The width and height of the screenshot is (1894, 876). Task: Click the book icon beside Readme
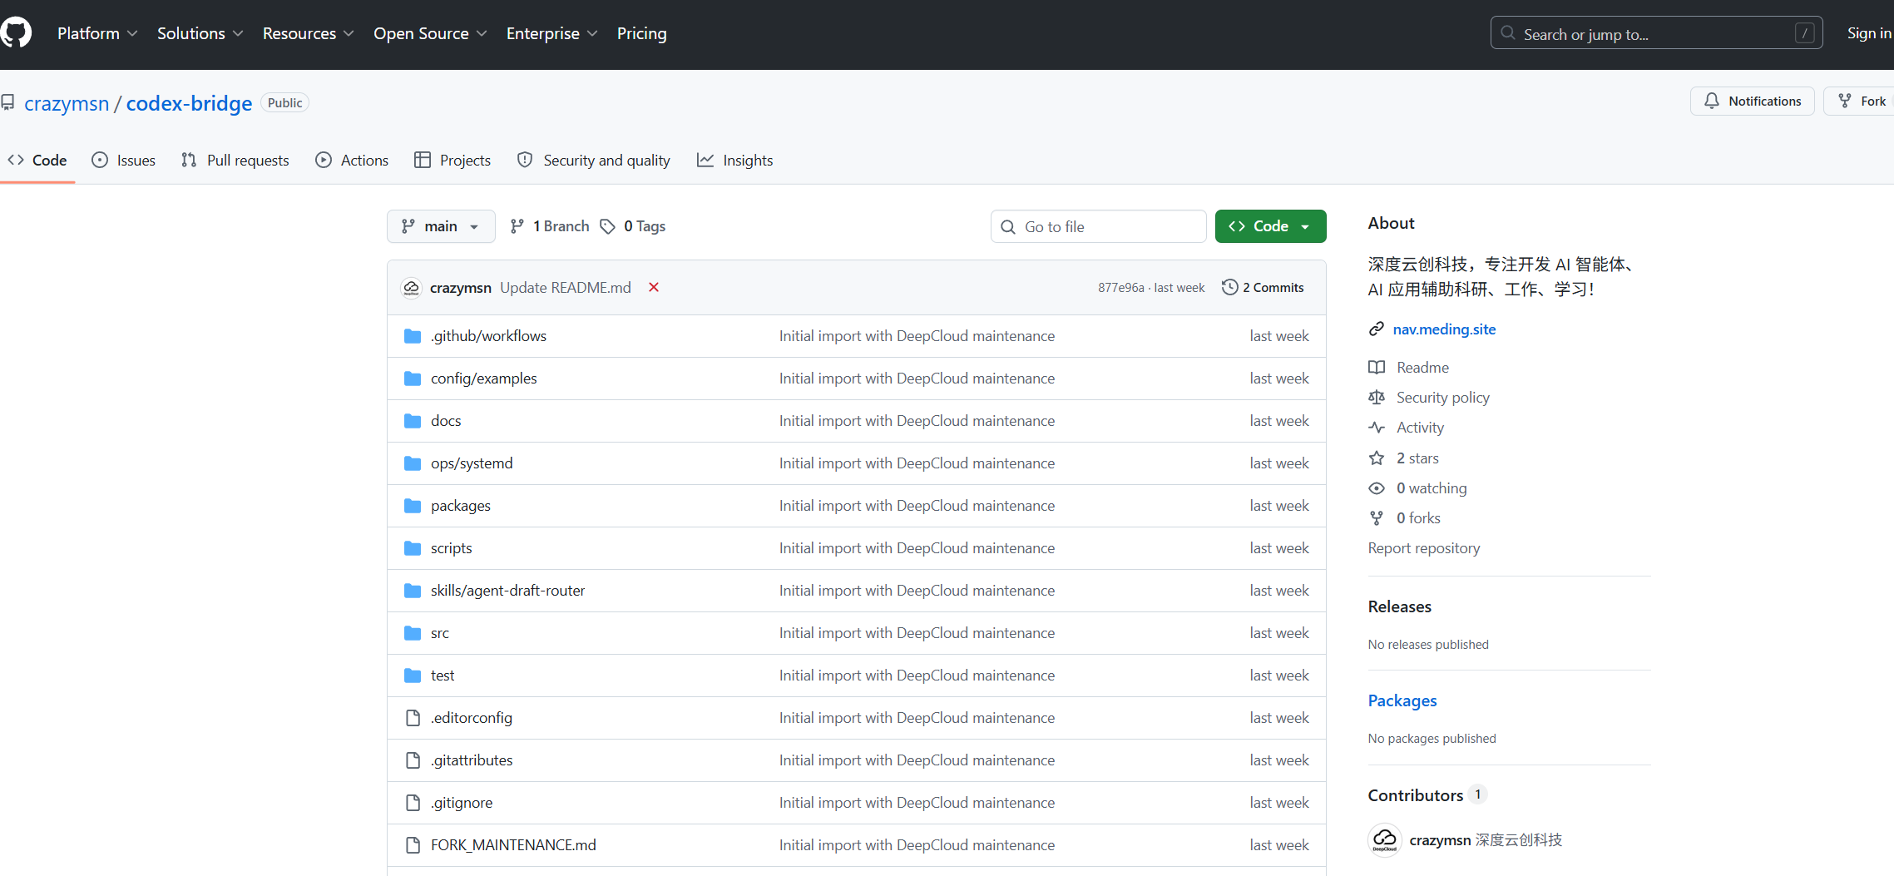click(x=1377, y=368)
